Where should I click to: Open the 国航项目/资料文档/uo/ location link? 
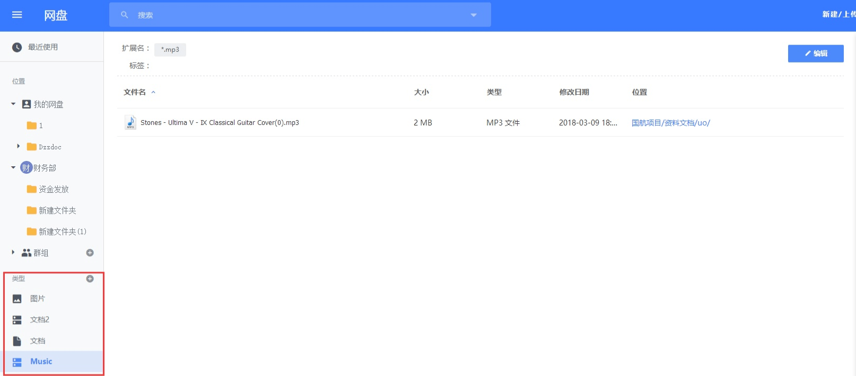tap(670, 122)
